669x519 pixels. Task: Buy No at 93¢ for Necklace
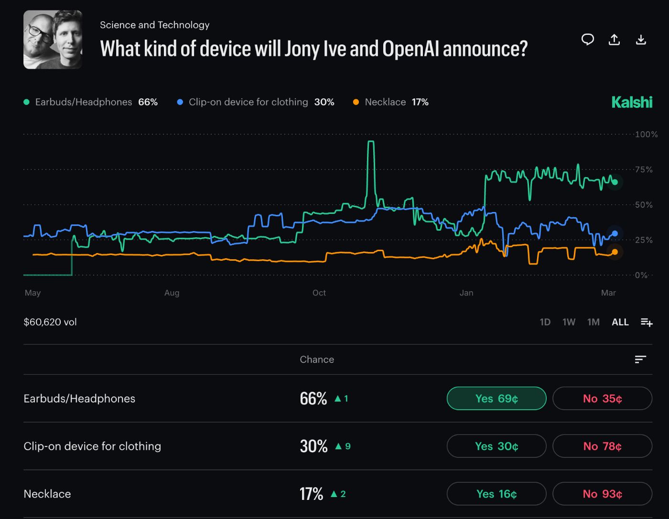602,494
